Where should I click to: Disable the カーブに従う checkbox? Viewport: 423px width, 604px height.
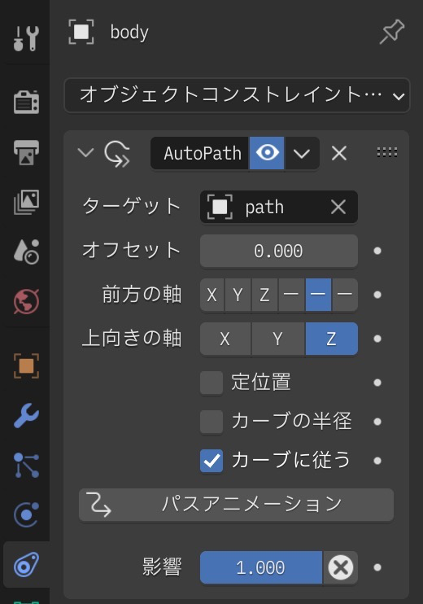[x=211, y=461]
